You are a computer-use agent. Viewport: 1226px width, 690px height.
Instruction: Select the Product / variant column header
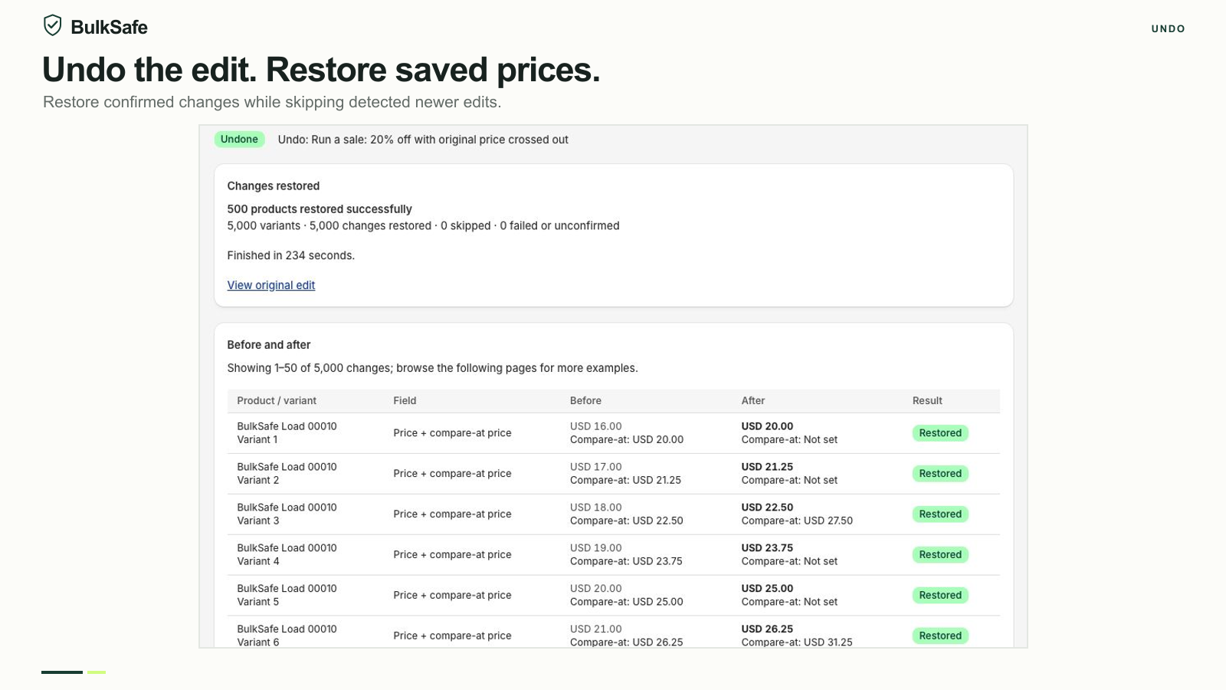coord(277,401)
